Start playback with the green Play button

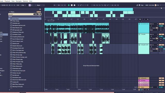(x=69, y=5)
